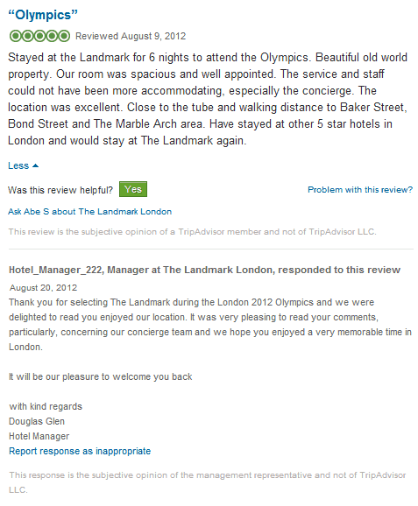The image size is (418, 506).
Task: Collapse the review using the Less link
Action: [x=18, y=165]
